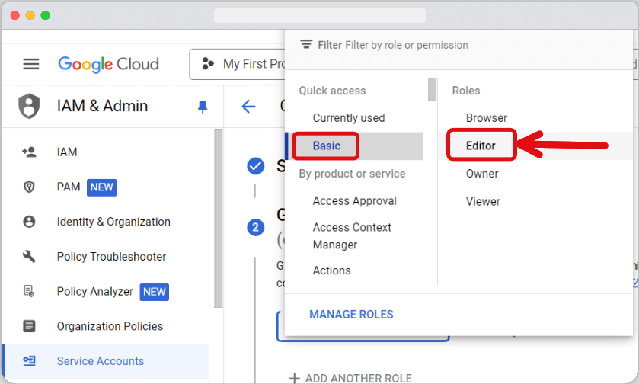This screenshot has width=639, height=384.
Task: Select Currently used under Quick access
Action: (349, 118)
